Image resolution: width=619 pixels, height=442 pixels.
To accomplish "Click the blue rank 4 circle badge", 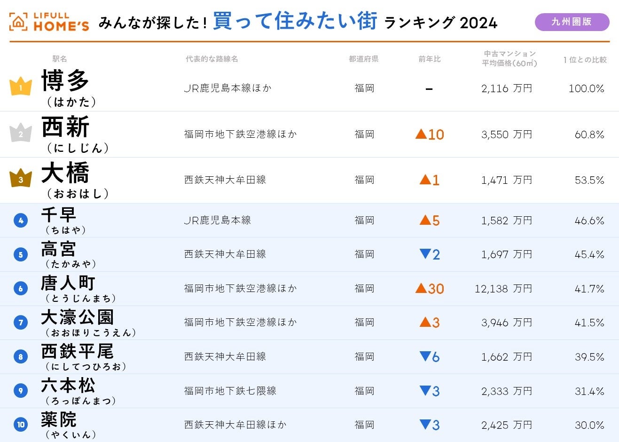I will [21, 220].
